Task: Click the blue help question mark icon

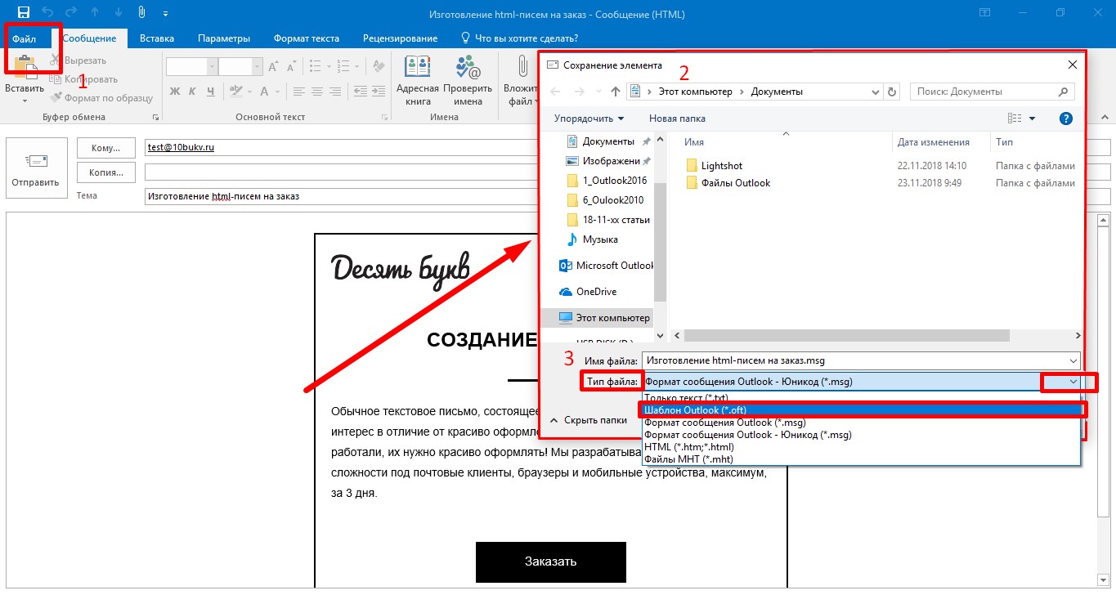Action: [1065, 119]
